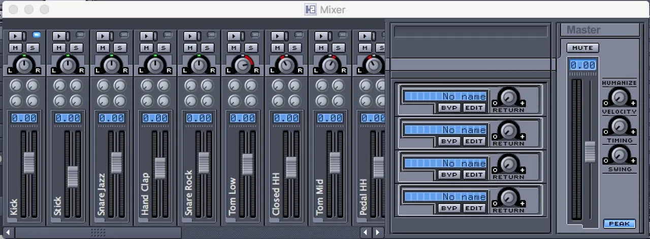Click the Kick volume fader handle
Image resolution: width=650 pixels, height=239 pixels.
tap(29, 162)
